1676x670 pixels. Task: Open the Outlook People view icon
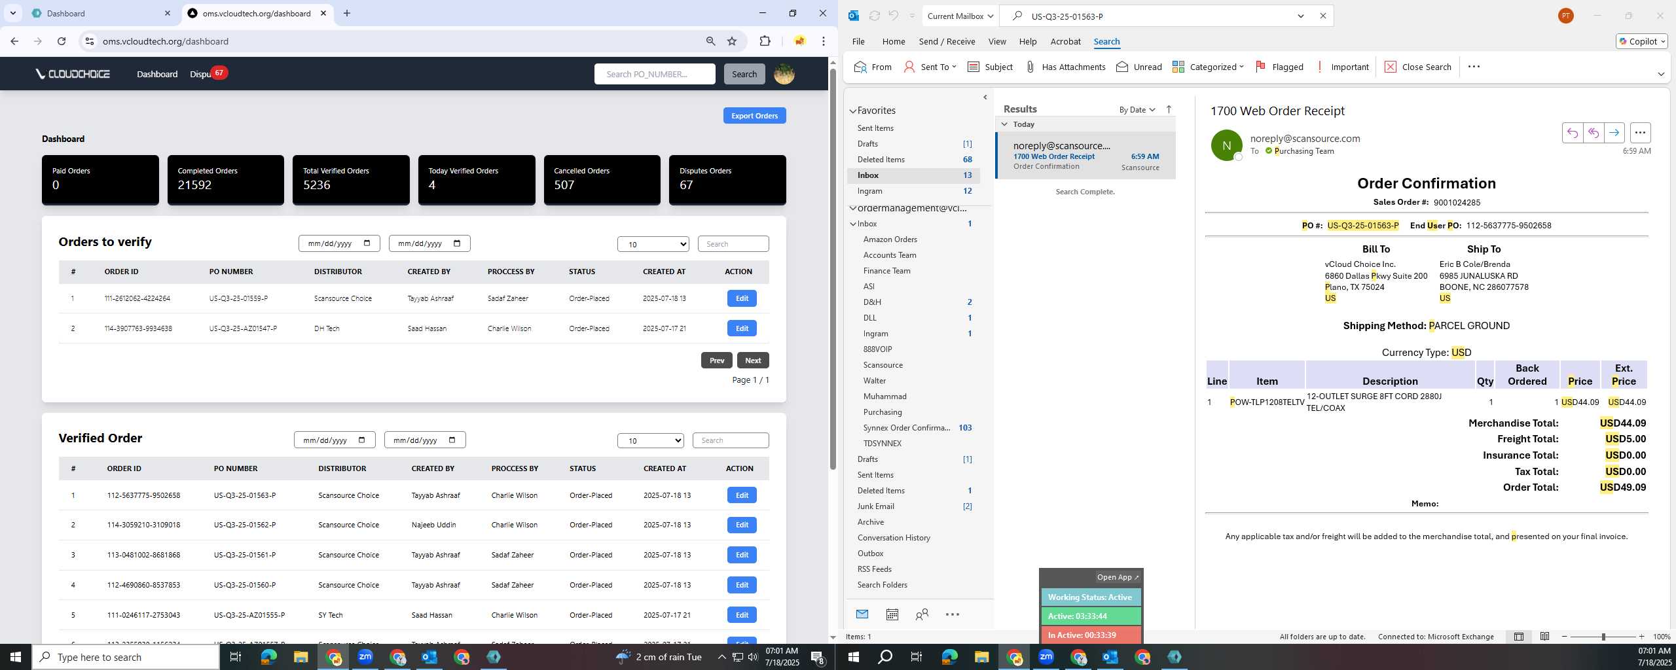click(922, 614)
